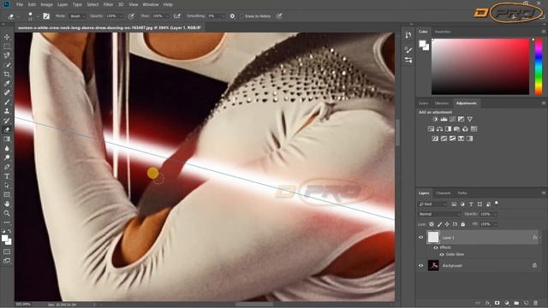Delete layer with trash icon
Image resolution: width=548 pixels, height=308 pixels.
536,303
